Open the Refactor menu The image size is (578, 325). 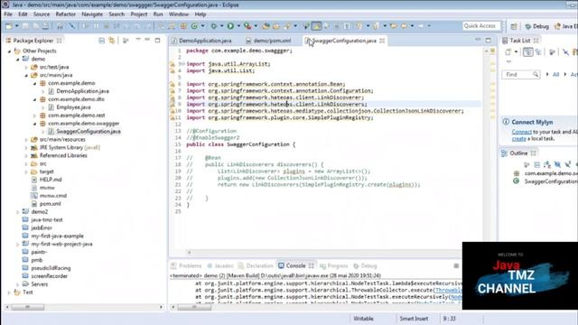point(65,14)
